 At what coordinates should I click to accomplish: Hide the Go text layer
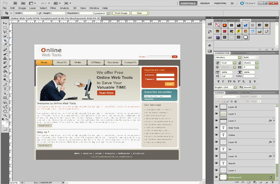coord(216,149)
